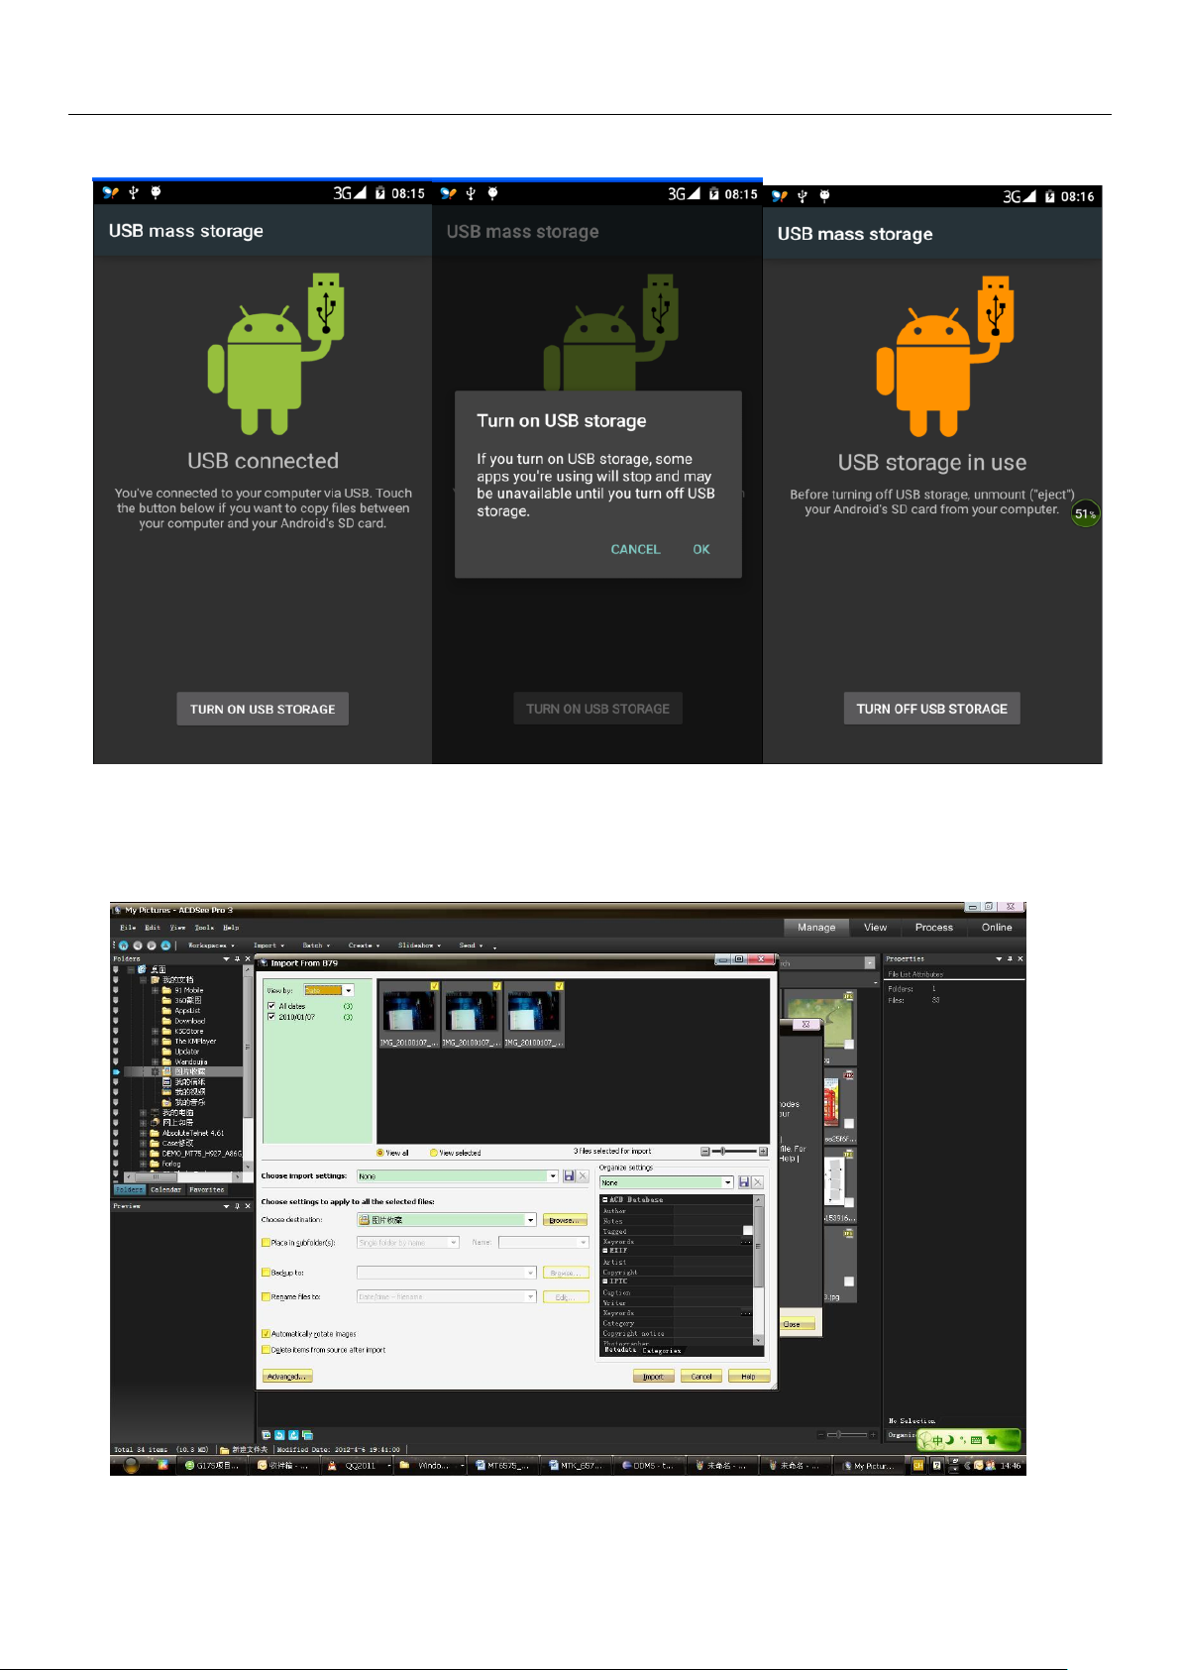The image size is (1181, 1670).
Task: Click the Advanced... button
Action: [x=287, y=1377]
